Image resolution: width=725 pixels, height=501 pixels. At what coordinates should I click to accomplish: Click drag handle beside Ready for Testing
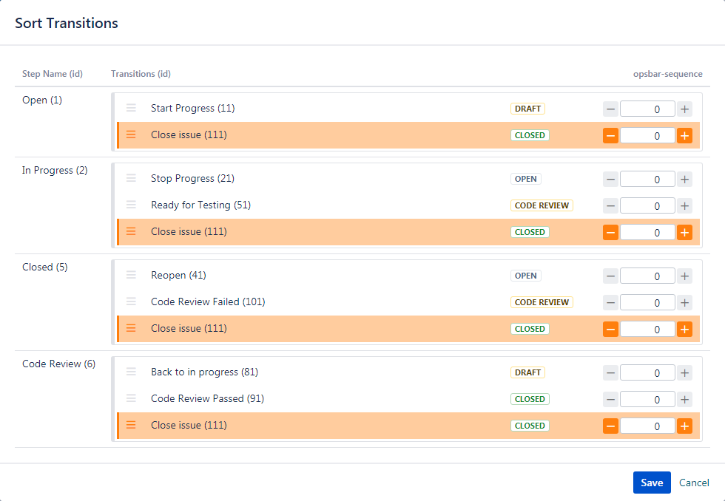pos(131,205)
